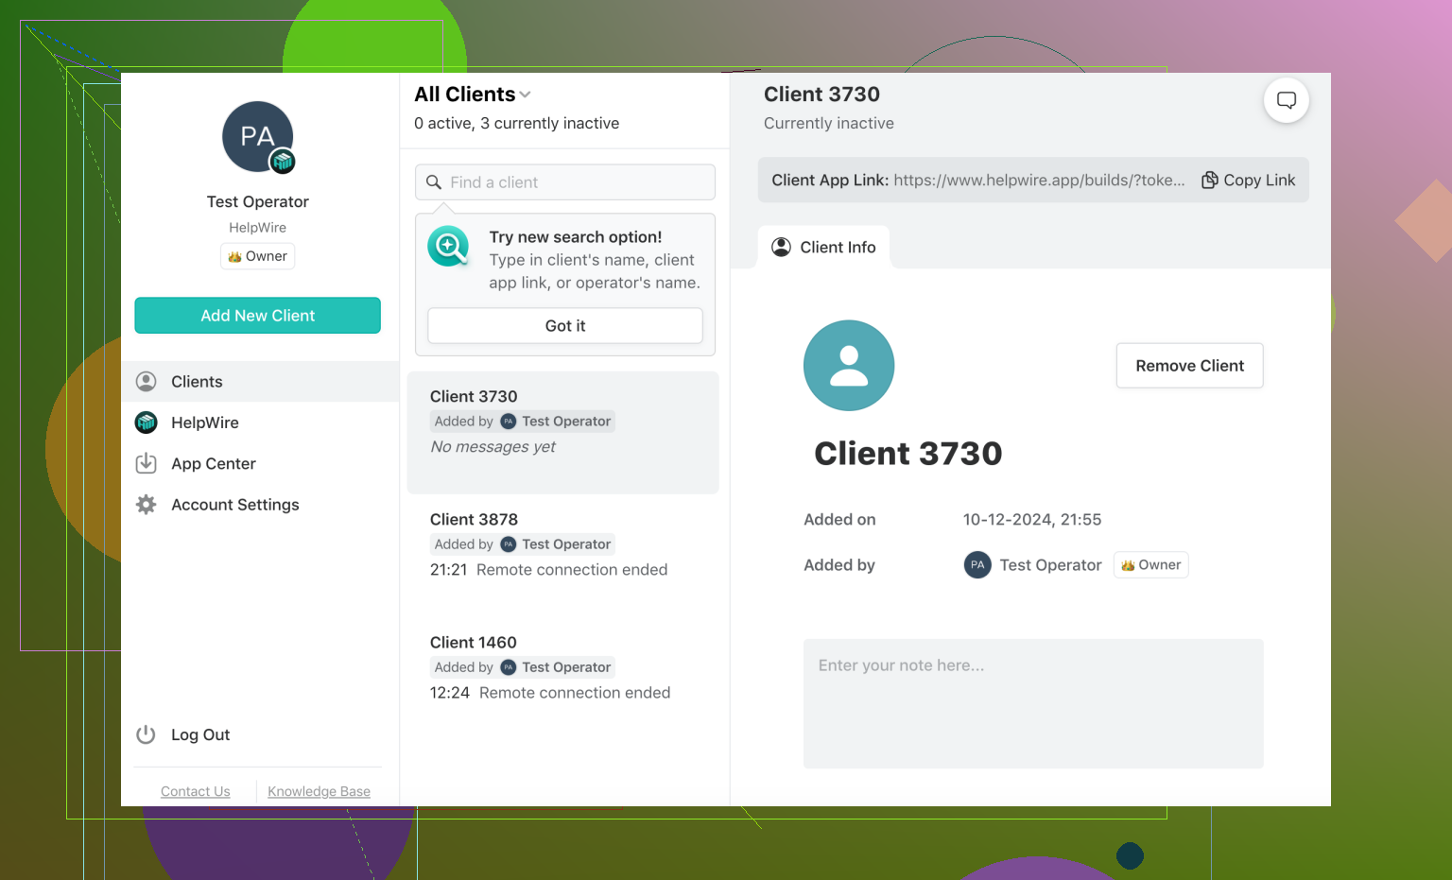The width and height of the screenshot is (1452, 880).
Task: Click the HelpWire logo icon in sidebar
Action: click(147, 423)
